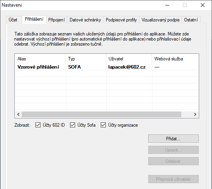212x189 pixels.
Task: Click the Webová služba column header
Action: (x=175, y=59)
